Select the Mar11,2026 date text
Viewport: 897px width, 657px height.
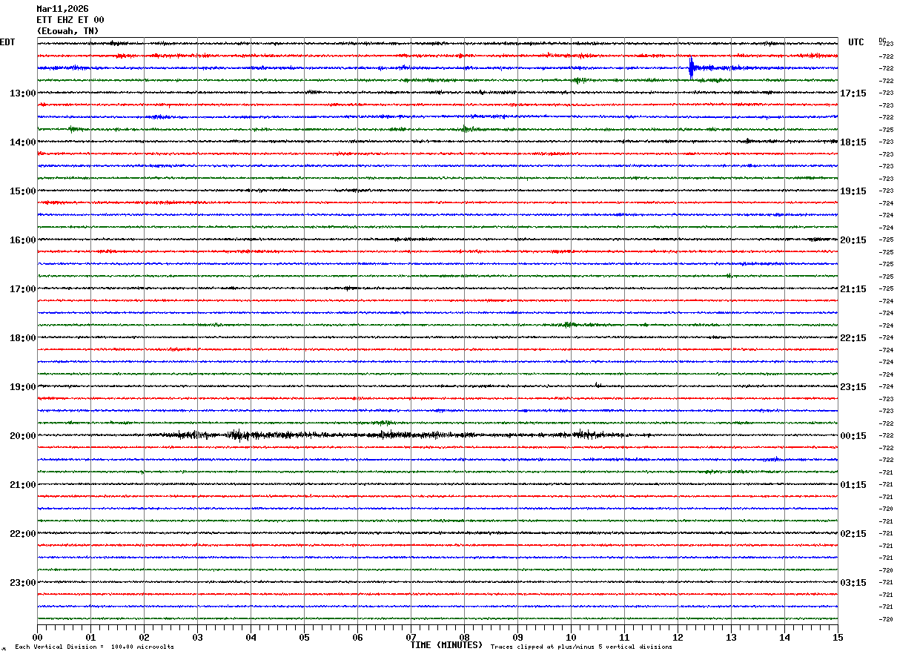pos(62,9)
